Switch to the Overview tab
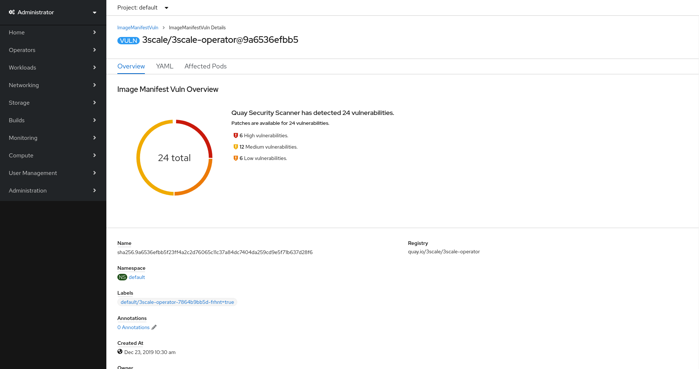The width and height of the screenshot is (699, 369). click(x=131, y=66)
